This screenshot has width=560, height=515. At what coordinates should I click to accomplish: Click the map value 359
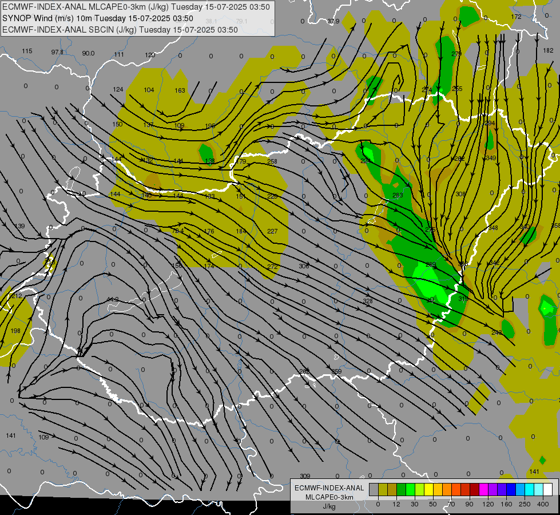tap(336, 371)
